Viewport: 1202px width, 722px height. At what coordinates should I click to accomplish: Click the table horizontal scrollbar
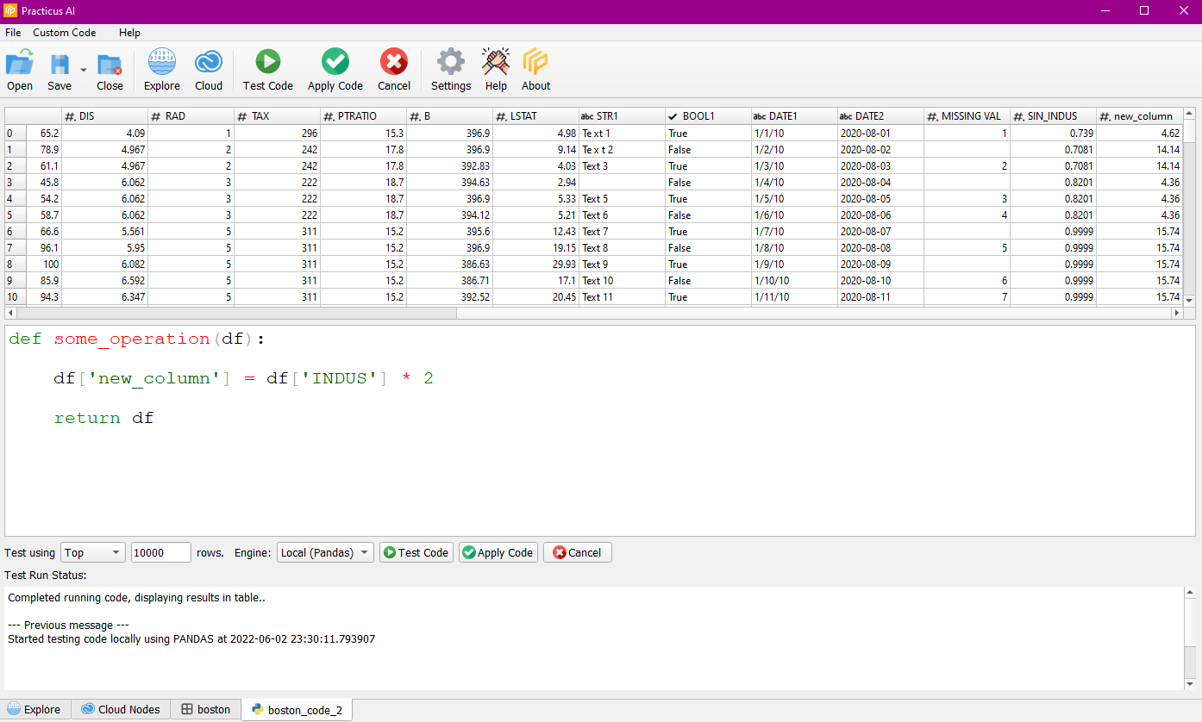(233, 314)
